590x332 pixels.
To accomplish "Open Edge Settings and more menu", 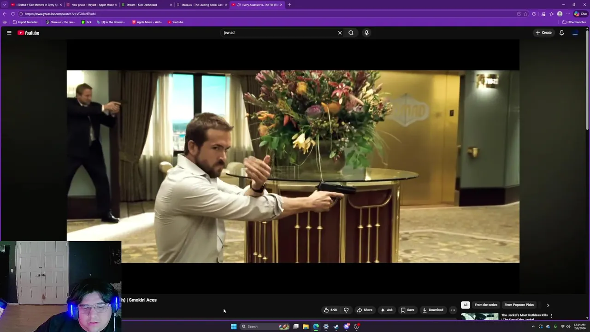I will (568, 14).
